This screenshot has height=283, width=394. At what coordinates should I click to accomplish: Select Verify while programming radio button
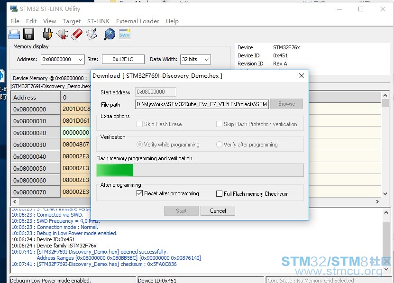coord(139,145)
